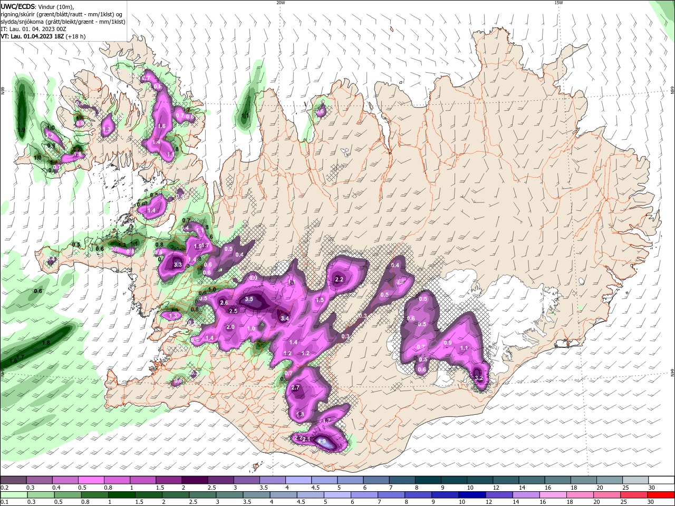
Task: Click the 3.3 snowfall value on the map
Action: tap(178, 265)
